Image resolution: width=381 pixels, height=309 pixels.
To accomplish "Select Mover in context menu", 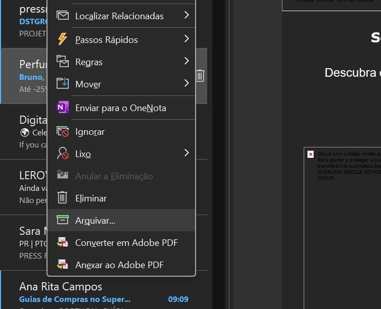I will (x=121, y=84).
